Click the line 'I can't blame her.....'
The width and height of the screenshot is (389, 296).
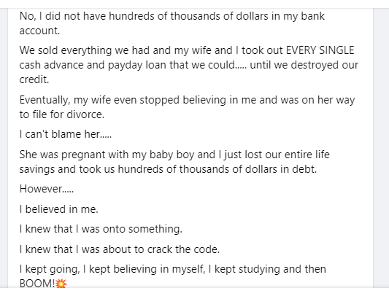click(x=66, y=134)
